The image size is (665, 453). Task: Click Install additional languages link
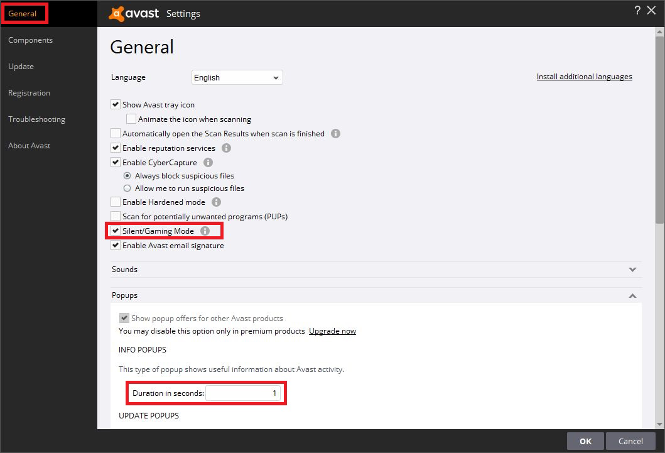point(585,77)
